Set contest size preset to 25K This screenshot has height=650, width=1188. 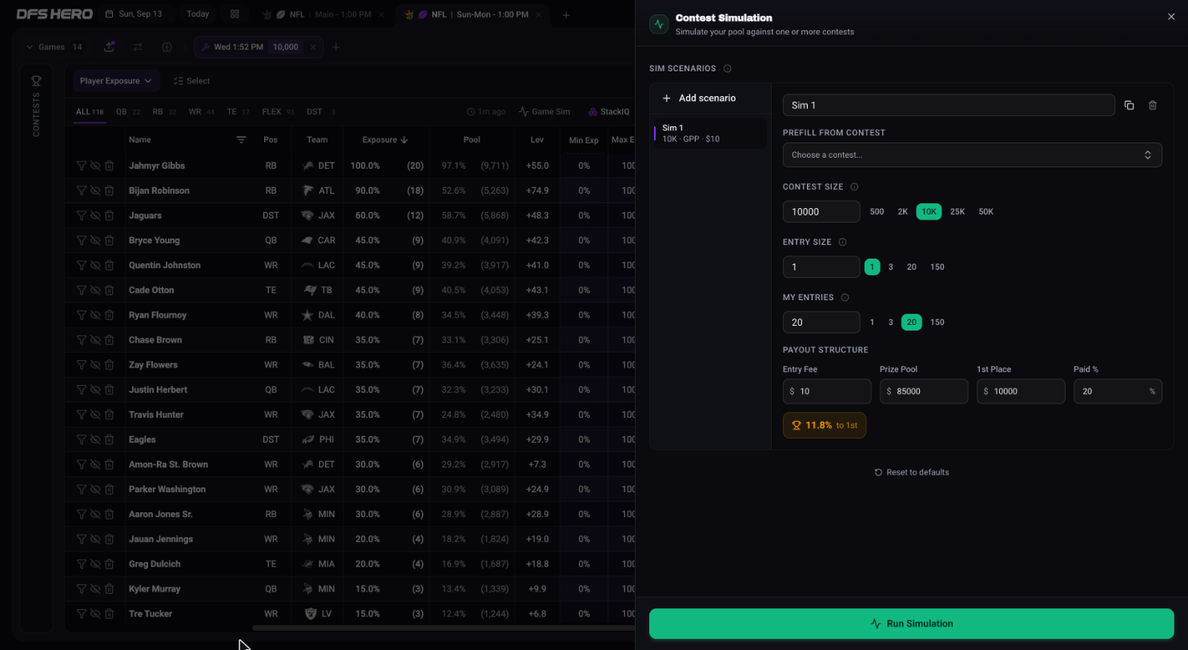957,212
